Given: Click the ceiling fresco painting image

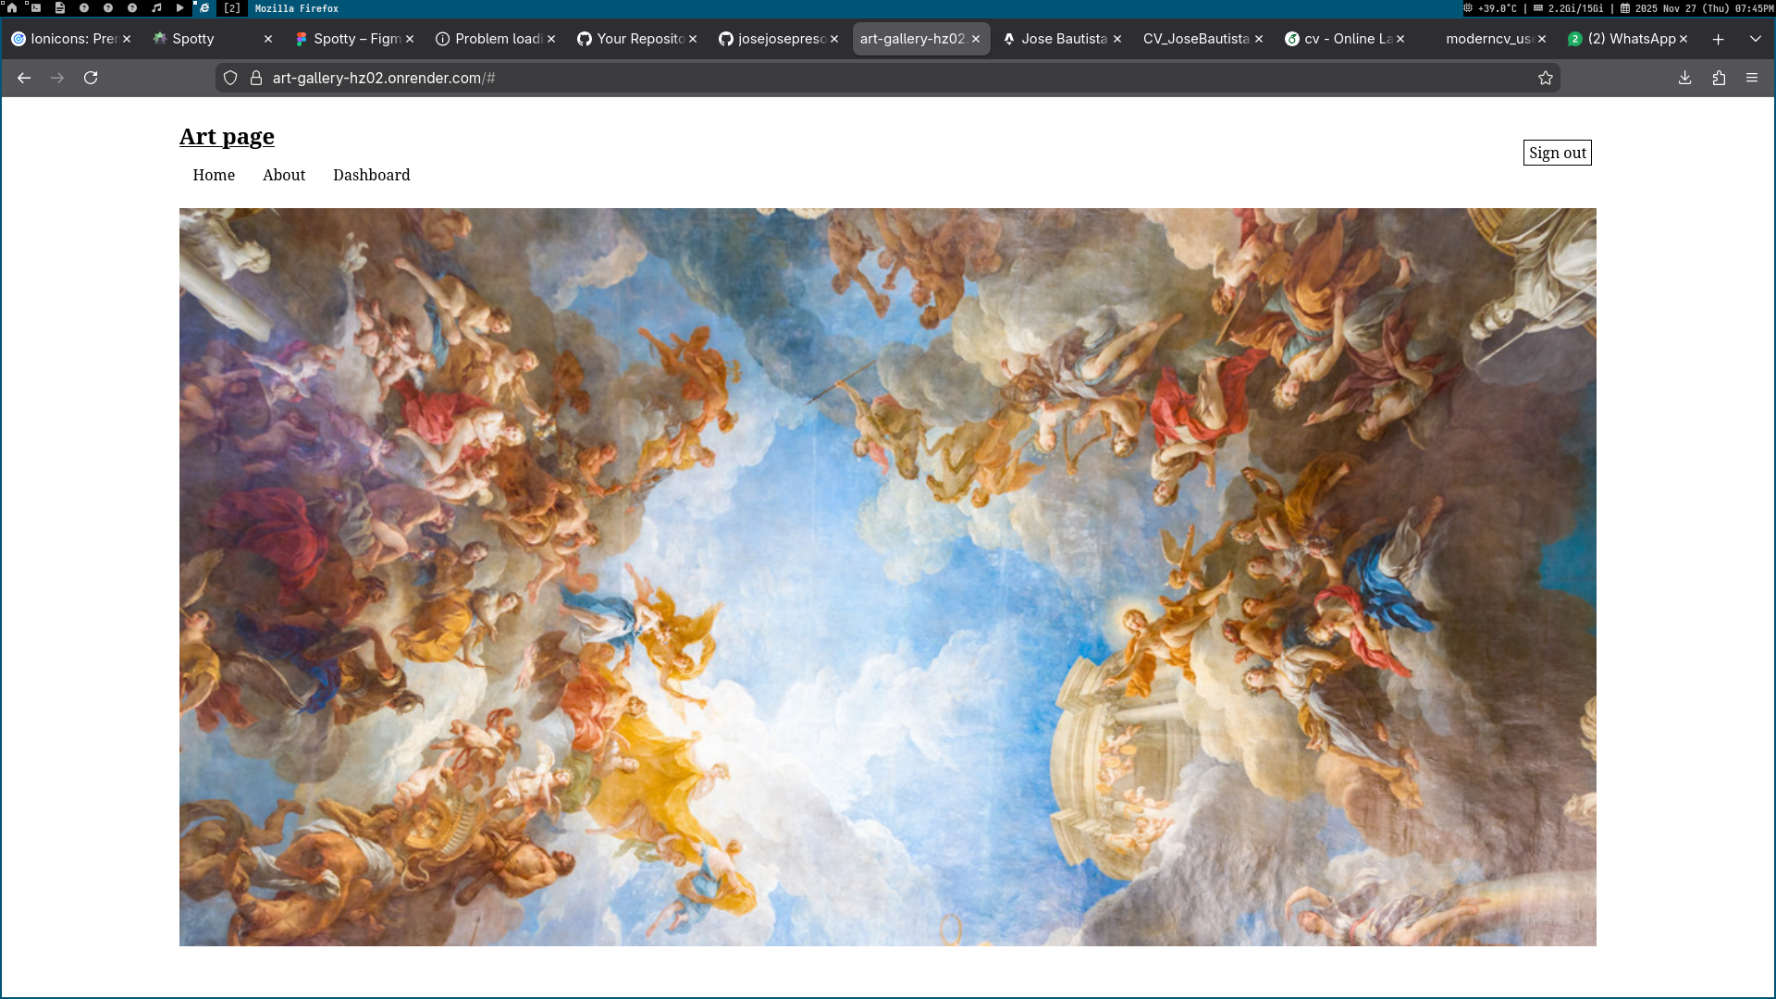Looking at the screenshot, I should [x=888, y=576].
